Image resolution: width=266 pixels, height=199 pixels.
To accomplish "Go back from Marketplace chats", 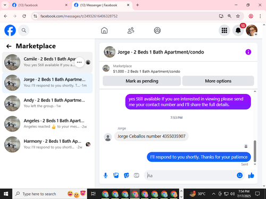I will 9,46.
